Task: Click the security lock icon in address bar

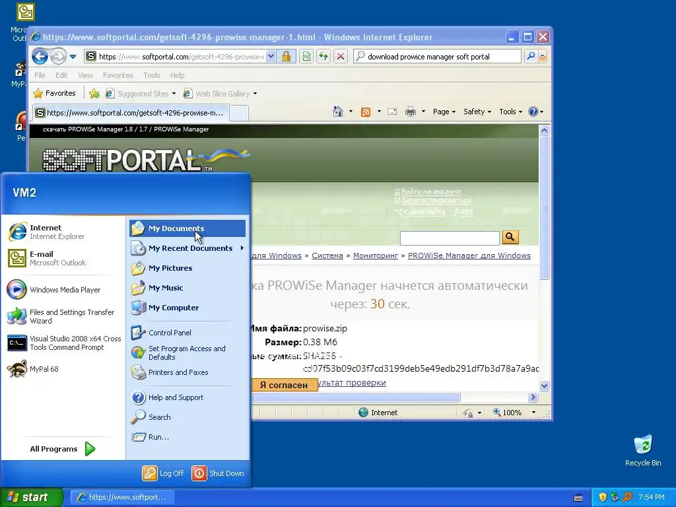Action: [x=287, y=57]
